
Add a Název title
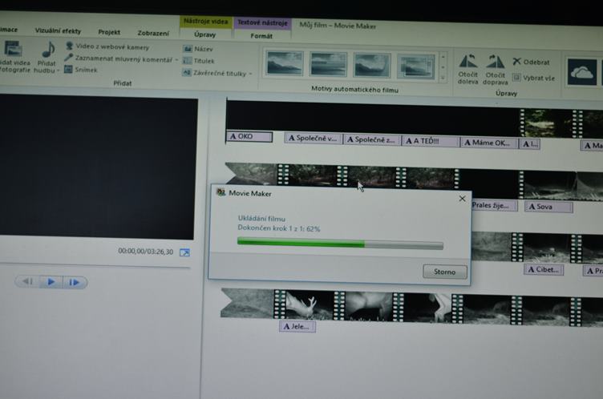[x=198, y=49]
